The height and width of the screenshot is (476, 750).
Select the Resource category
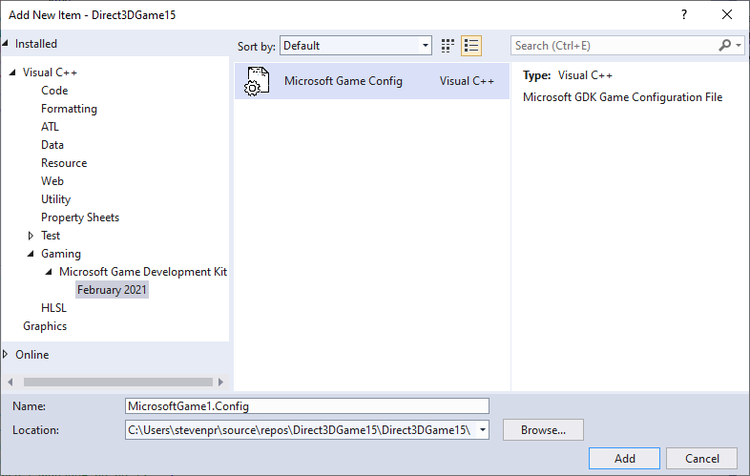point(64,163)
